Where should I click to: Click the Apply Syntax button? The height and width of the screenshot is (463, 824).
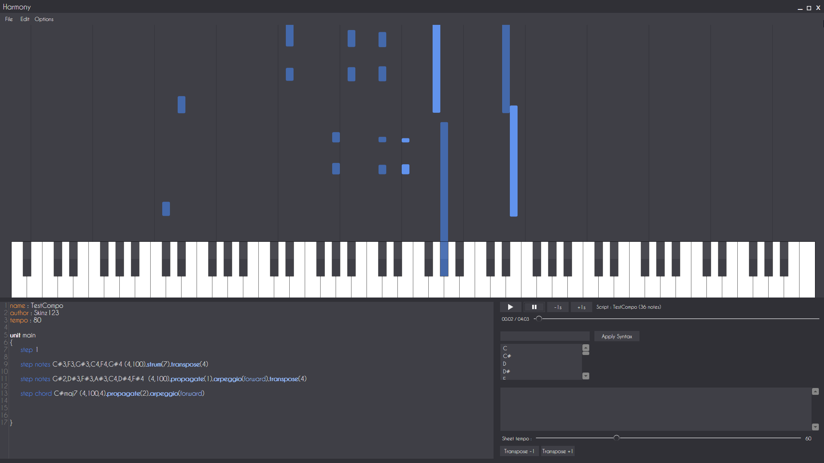coord(616,337)
